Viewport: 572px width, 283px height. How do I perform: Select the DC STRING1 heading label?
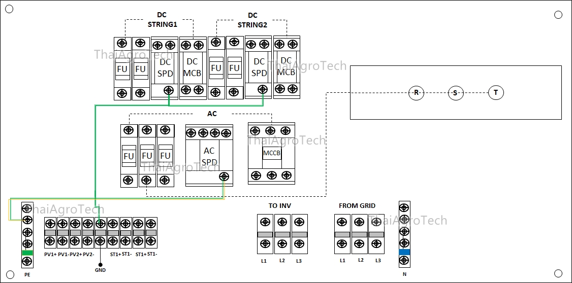tap(162, 20)
